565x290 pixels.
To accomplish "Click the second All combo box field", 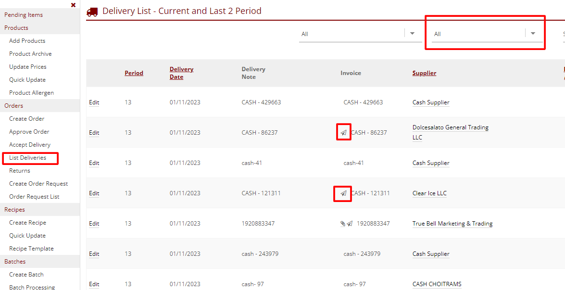I will coord(478,34).
